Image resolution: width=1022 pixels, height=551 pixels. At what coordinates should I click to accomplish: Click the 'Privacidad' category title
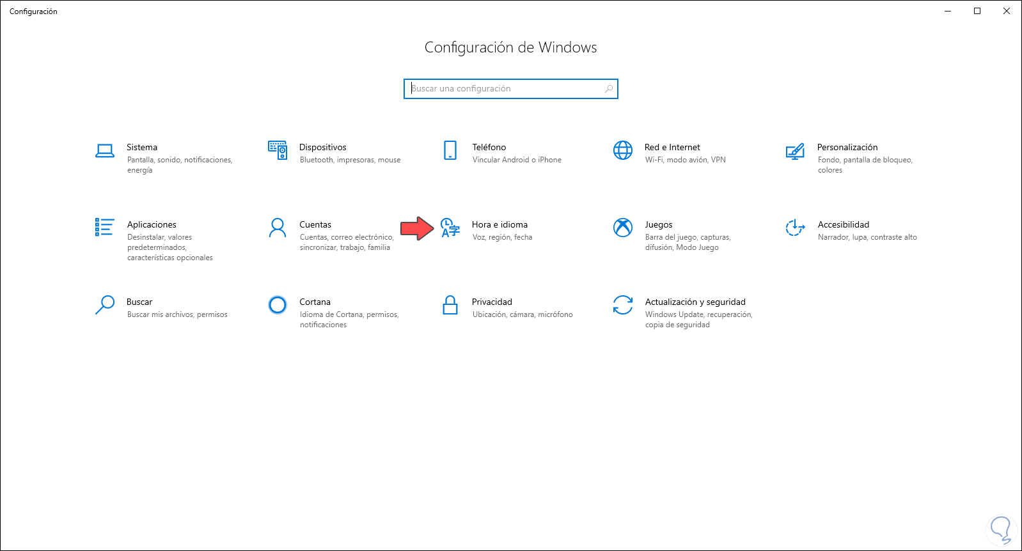tap(492, 302)
